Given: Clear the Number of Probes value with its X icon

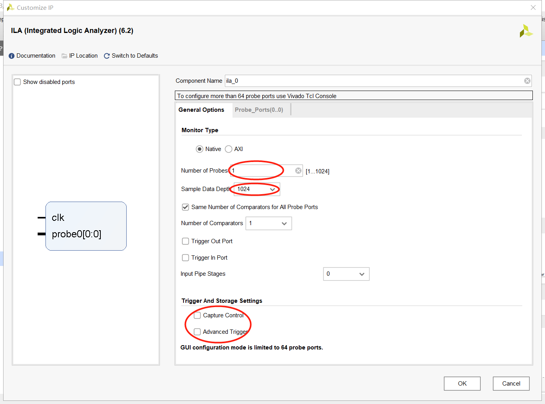Looking at the screenshot, I should click(298, 171).
